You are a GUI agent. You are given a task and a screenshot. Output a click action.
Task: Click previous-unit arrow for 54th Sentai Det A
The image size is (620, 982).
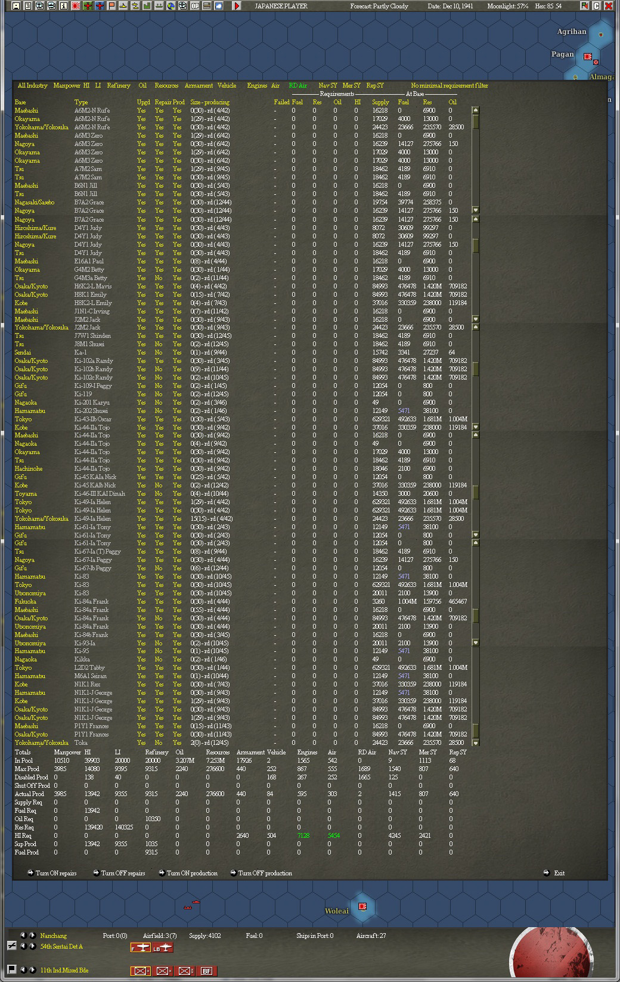24,946
